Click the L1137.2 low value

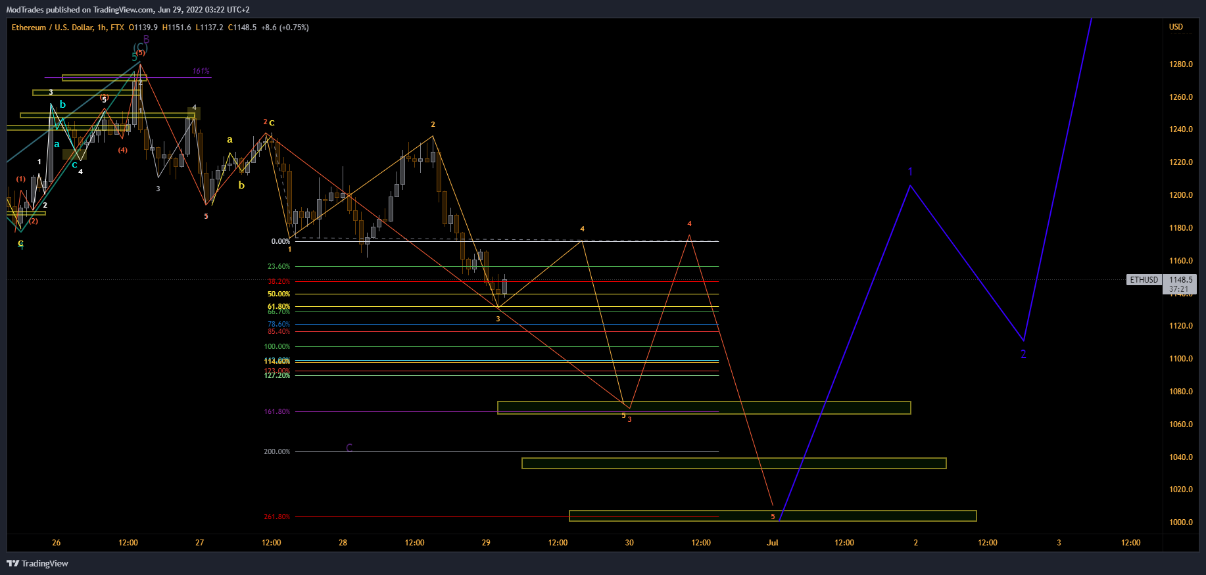(209, 28)
